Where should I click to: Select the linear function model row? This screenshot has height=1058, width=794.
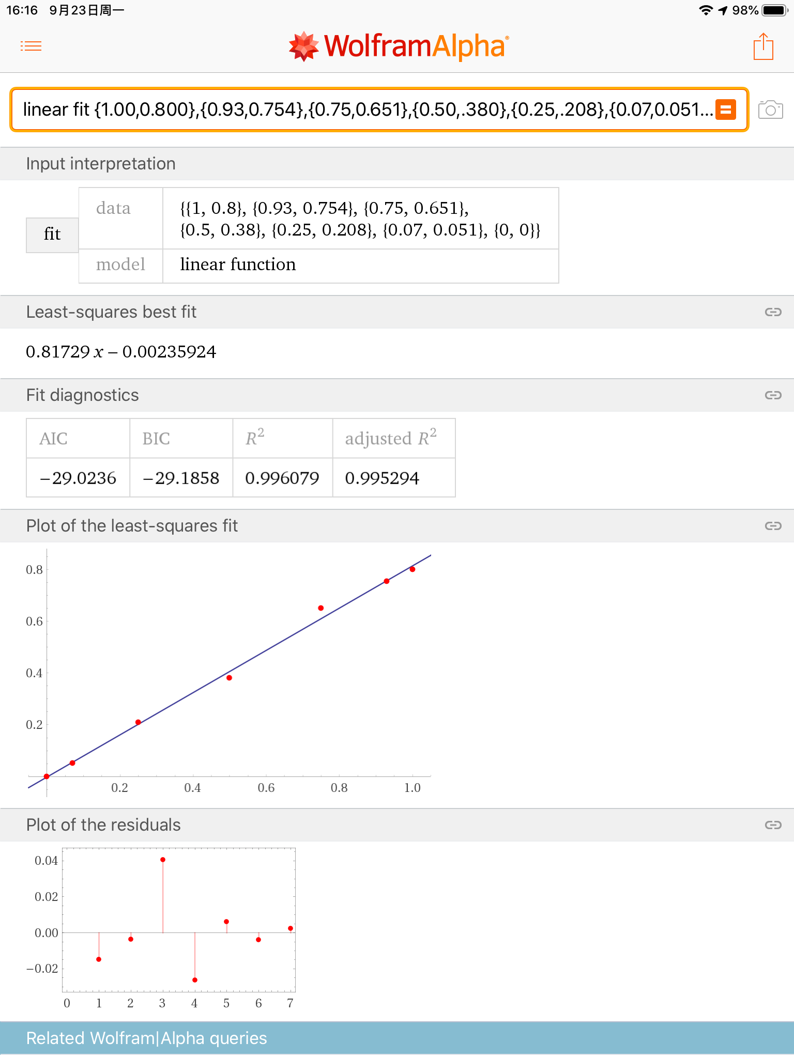[238, 264]
